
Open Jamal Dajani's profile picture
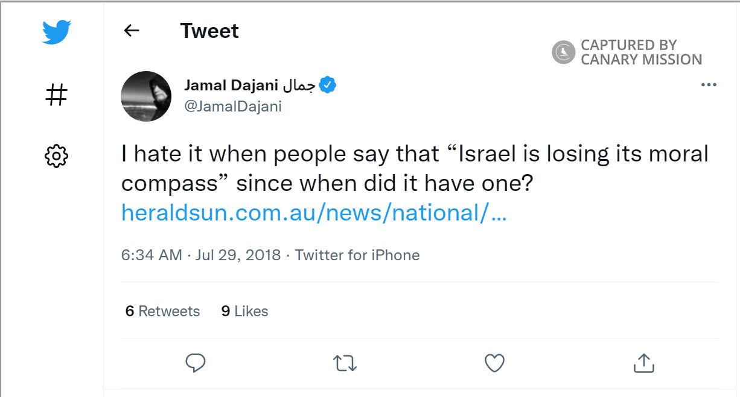tap(146, 96)
